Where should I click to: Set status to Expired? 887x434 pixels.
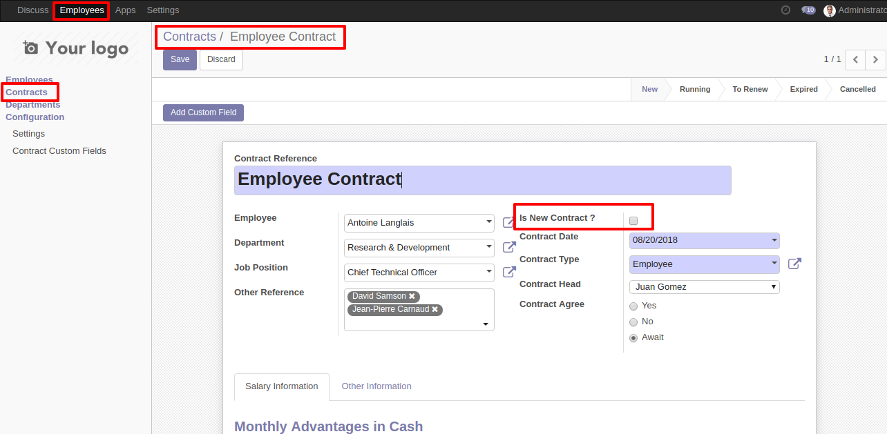(804, 89)
